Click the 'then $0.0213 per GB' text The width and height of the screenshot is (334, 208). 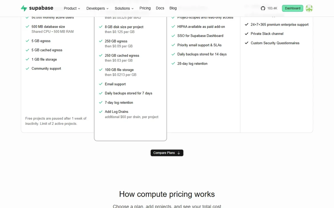coord(121,75)
